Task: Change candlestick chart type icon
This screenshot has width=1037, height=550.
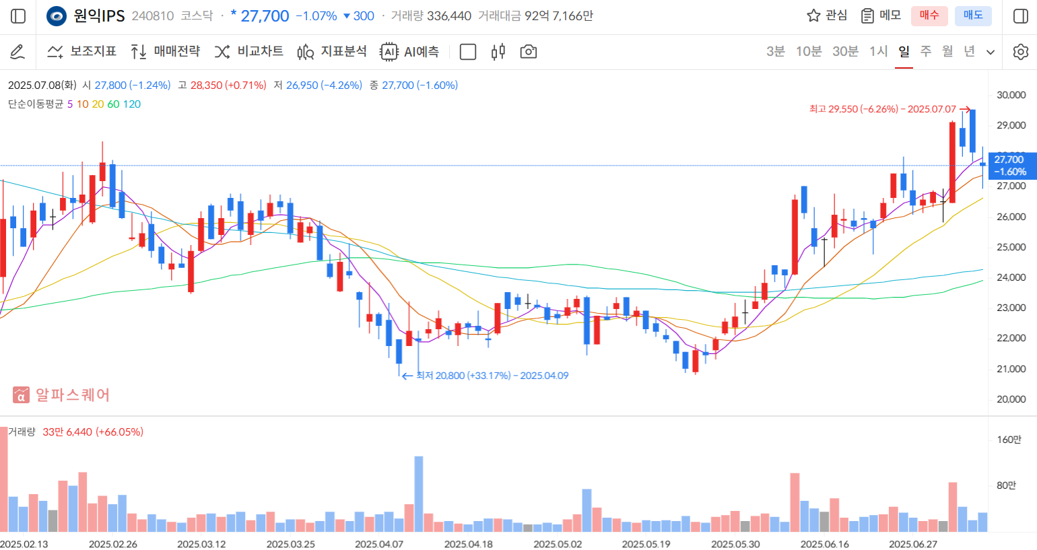Action: [x=498, y=52]
